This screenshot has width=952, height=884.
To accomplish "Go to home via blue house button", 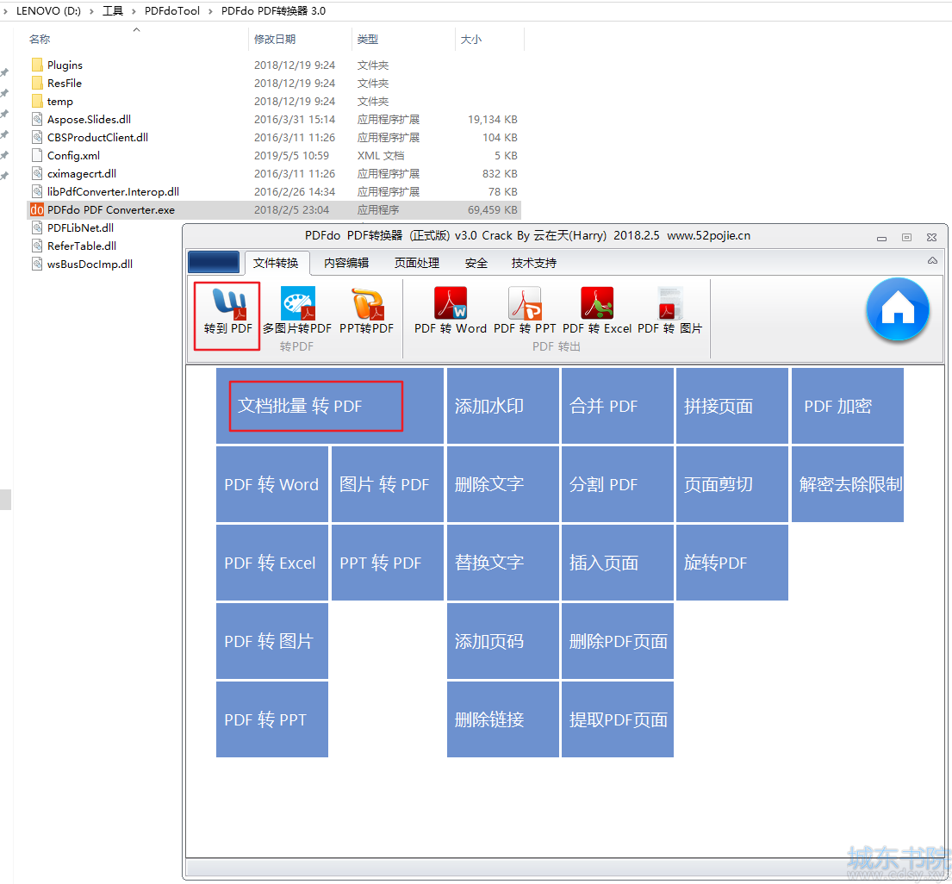I will [898, 309].
